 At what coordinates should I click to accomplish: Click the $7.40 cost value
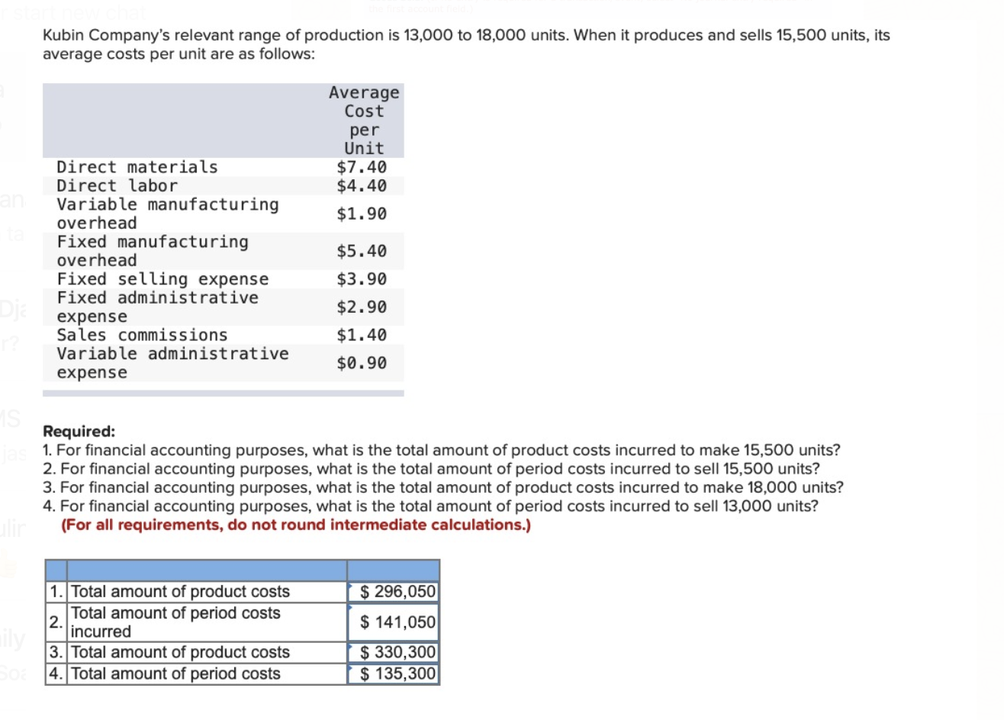362,167
